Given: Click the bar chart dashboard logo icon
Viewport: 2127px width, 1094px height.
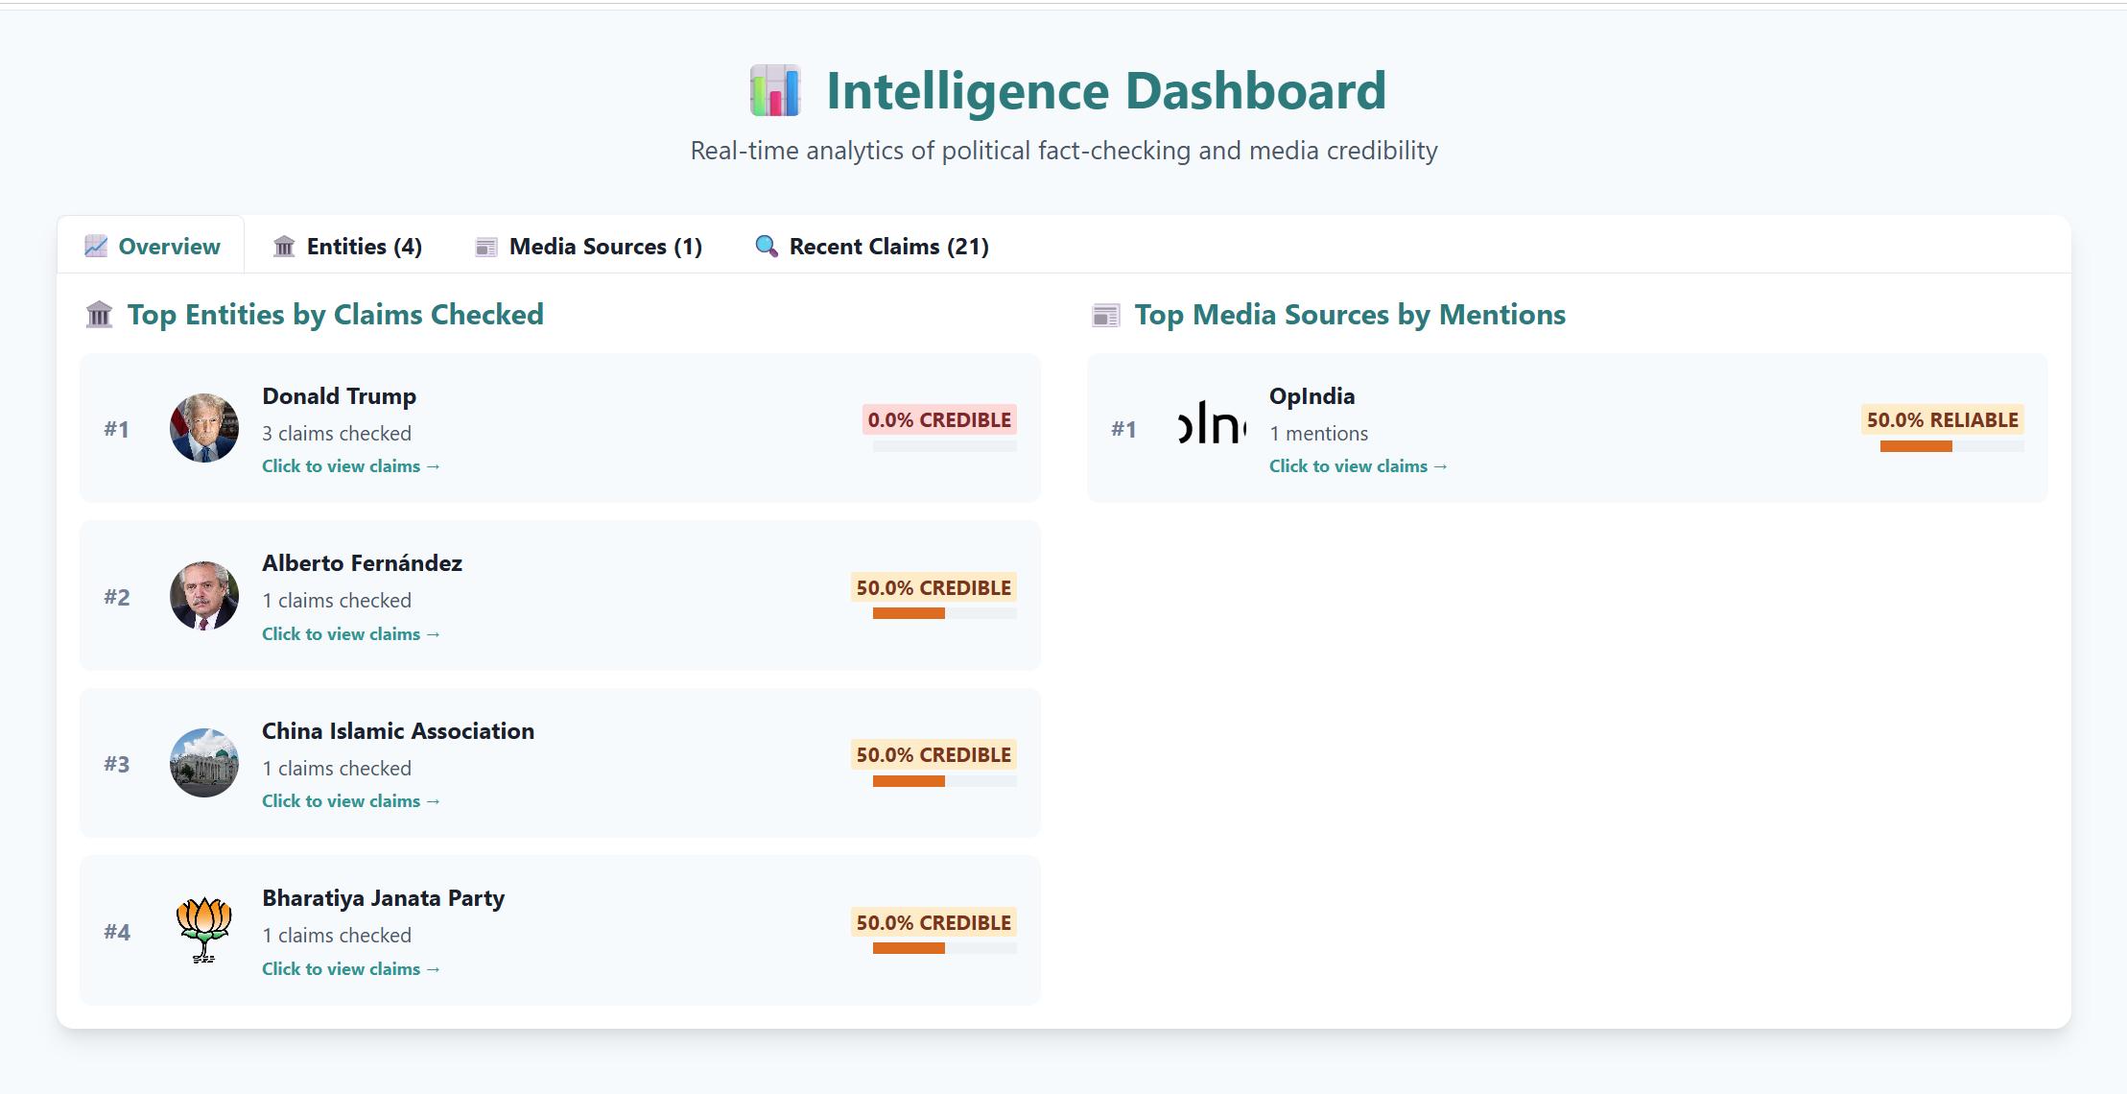Looking at the screenshot, I should (775, 91).
